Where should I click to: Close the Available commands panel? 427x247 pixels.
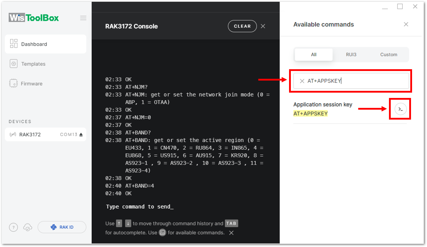coord(406,24)
